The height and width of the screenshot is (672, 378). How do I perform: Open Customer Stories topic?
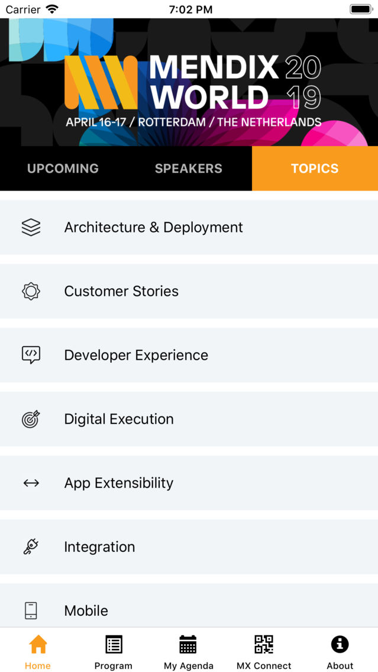click(189, 292)
